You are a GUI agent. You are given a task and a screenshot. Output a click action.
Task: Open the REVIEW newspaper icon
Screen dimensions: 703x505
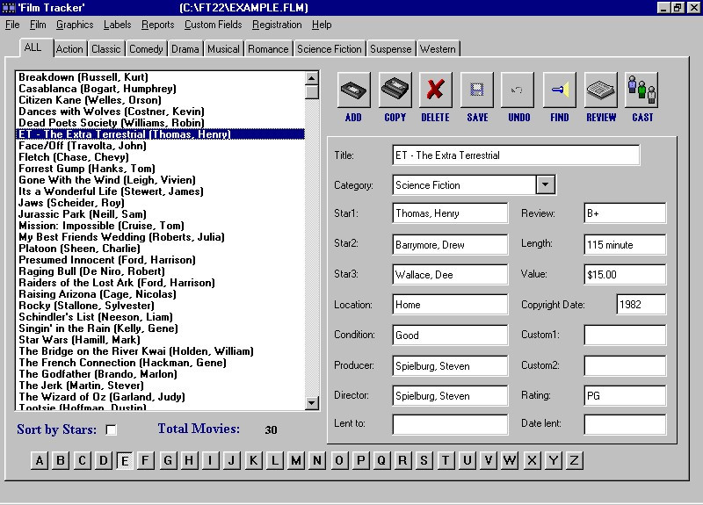[x=601, y=90]
